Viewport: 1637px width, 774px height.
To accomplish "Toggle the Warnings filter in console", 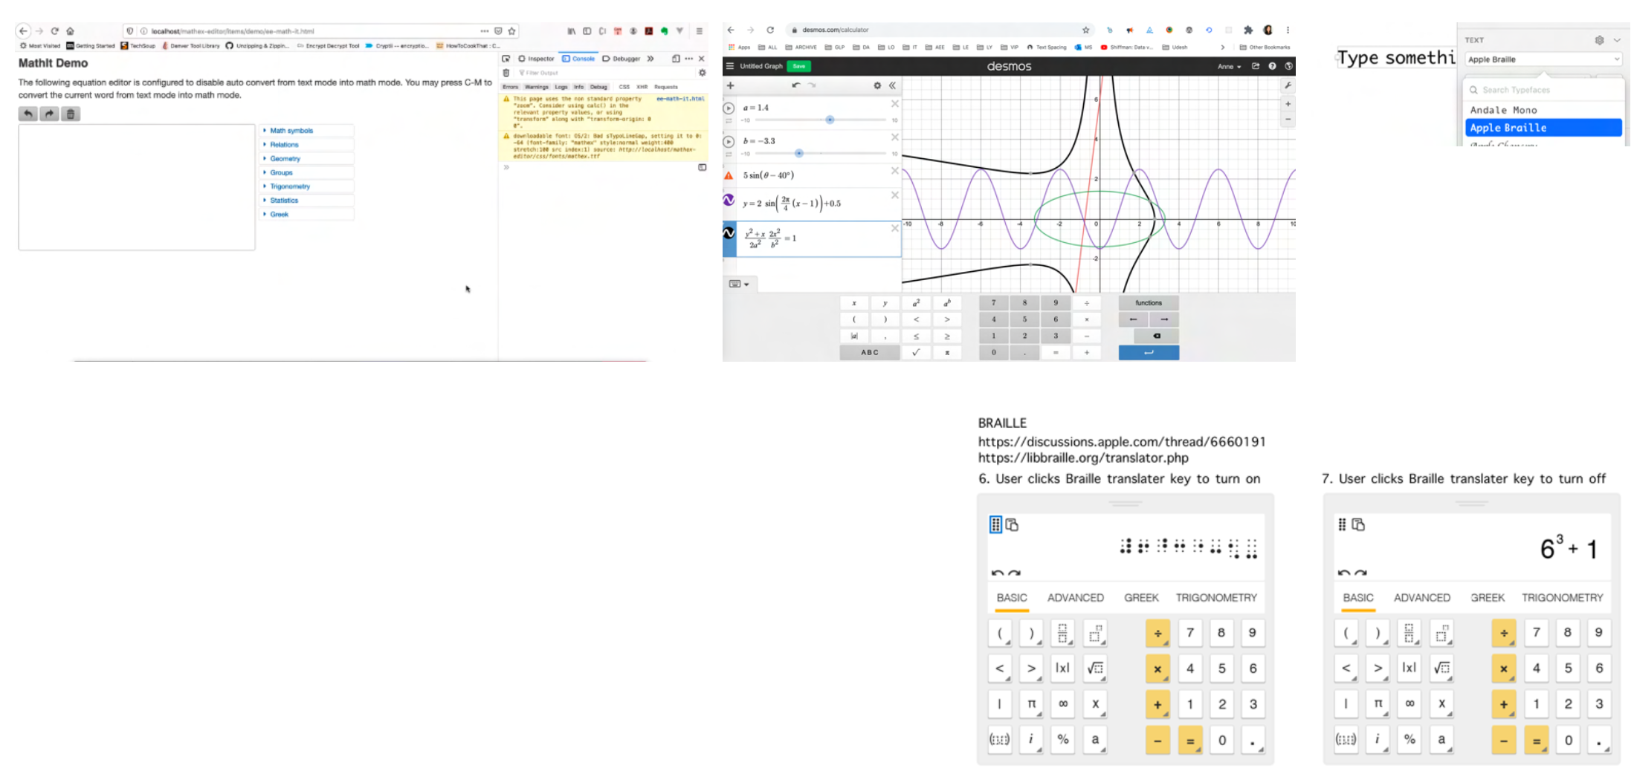I will click(536, 87).
